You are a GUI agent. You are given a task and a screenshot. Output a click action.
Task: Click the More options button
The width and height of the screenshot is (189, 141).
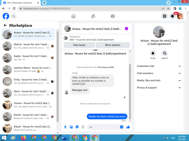click(x=113, y=45)
